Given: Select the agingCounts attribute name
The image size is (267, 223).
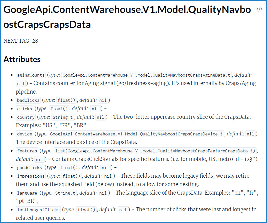Looking at the screenshot, I should coord(30,75).
